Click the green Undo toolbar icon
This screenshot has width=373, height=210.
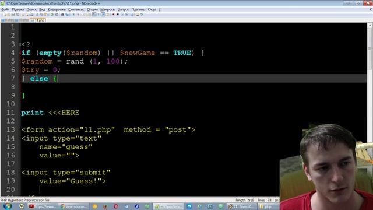coord(52,15)
